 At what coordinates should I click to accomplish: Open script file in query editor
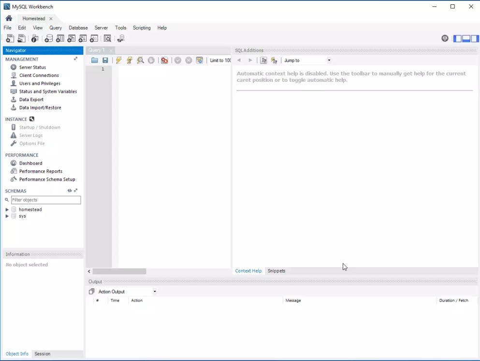pos(95,60)
